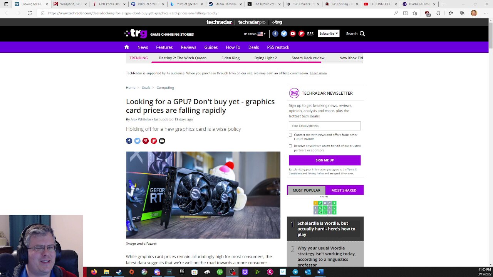Open TechRadar Facebook page icon in header
This screenshot has width=493, height=277.
coord(275,33)
